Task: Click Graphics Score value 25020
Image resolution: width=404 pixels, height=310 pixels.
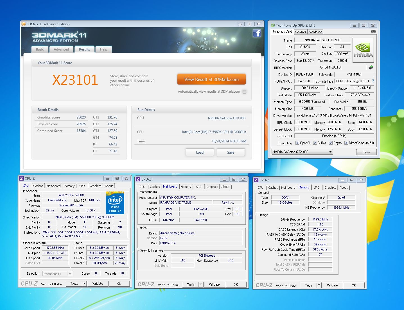Action: pyautogui.click(x=81, y=117)
